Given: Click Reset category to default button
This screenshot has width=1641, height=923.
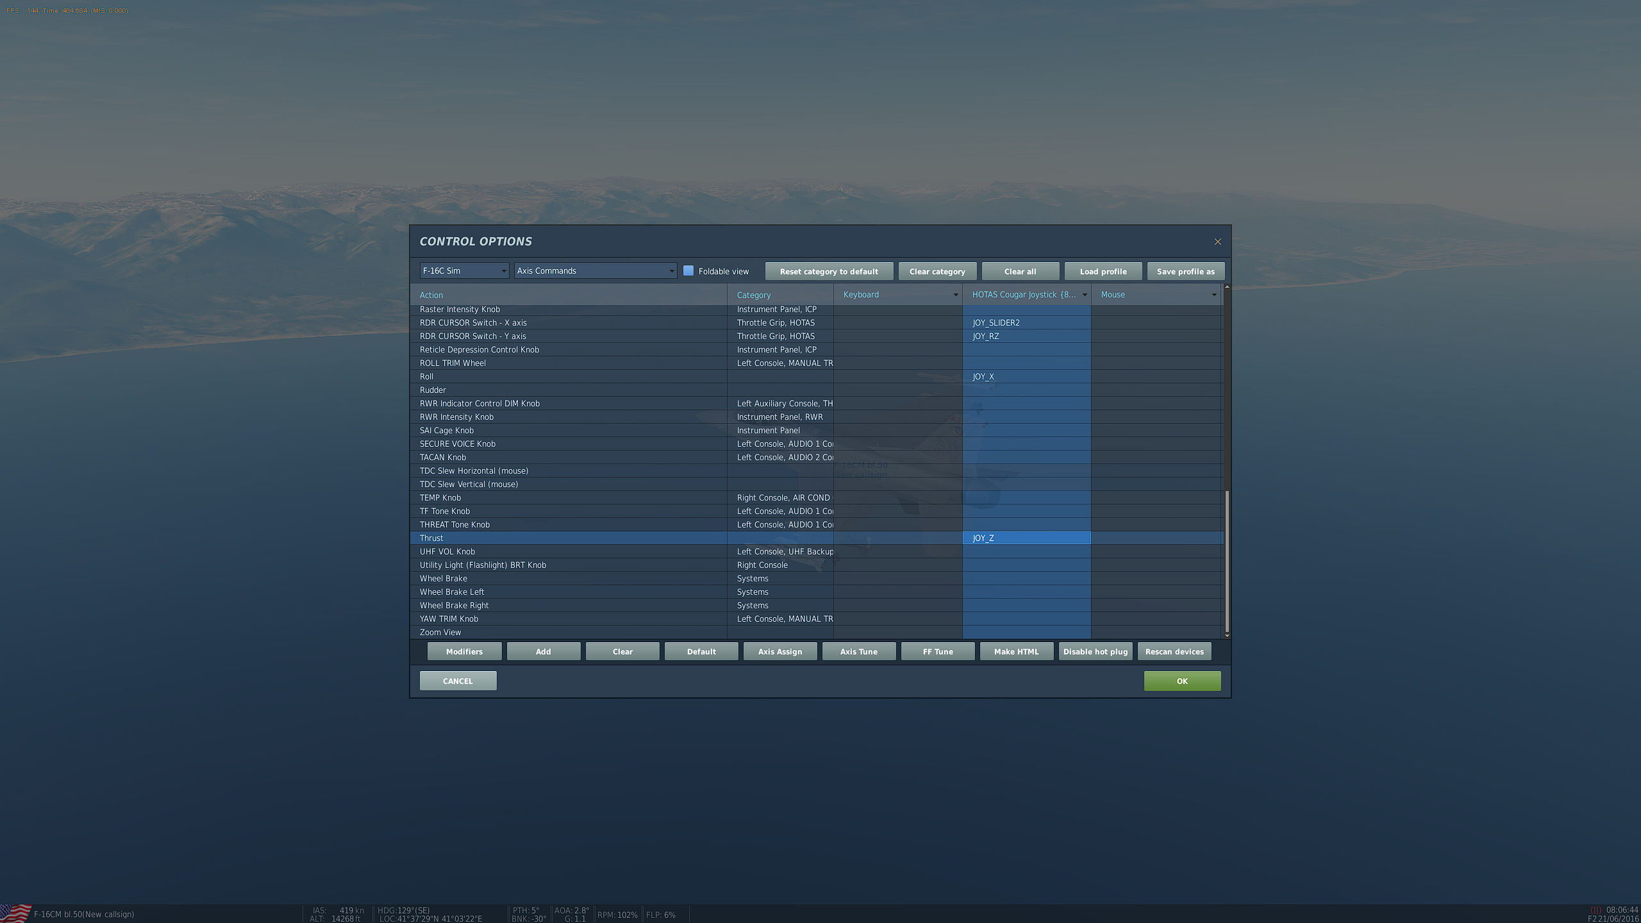Looking at the screenshot, I should click(x=829, y=271).
